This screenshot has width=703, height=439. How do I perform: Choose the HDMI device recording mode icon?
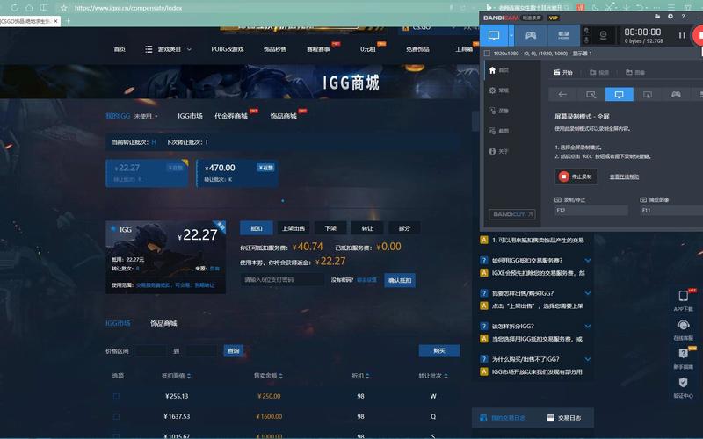pyautogui.click(x=563, y=36)
